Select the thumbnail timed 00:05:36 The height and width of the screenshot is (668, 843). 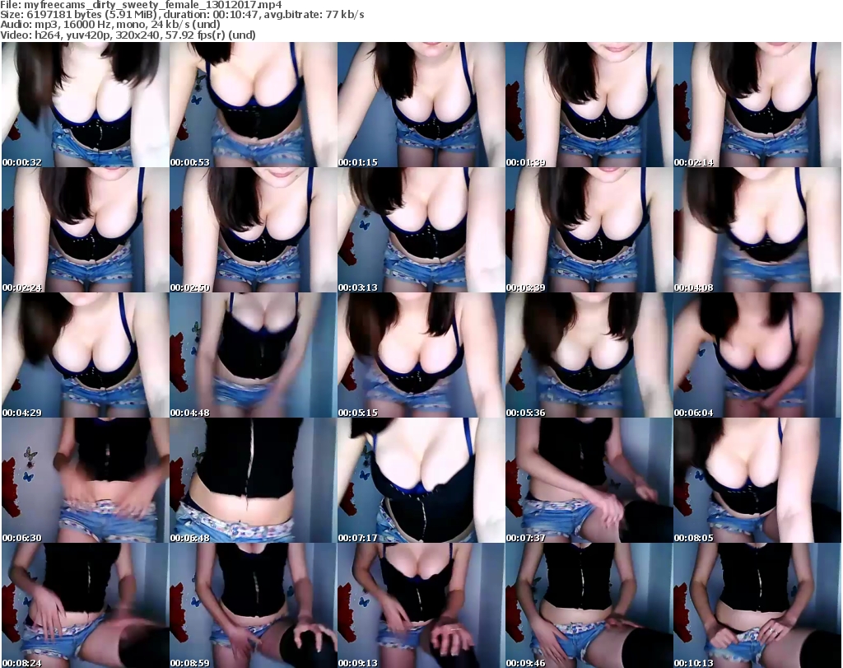589,356
